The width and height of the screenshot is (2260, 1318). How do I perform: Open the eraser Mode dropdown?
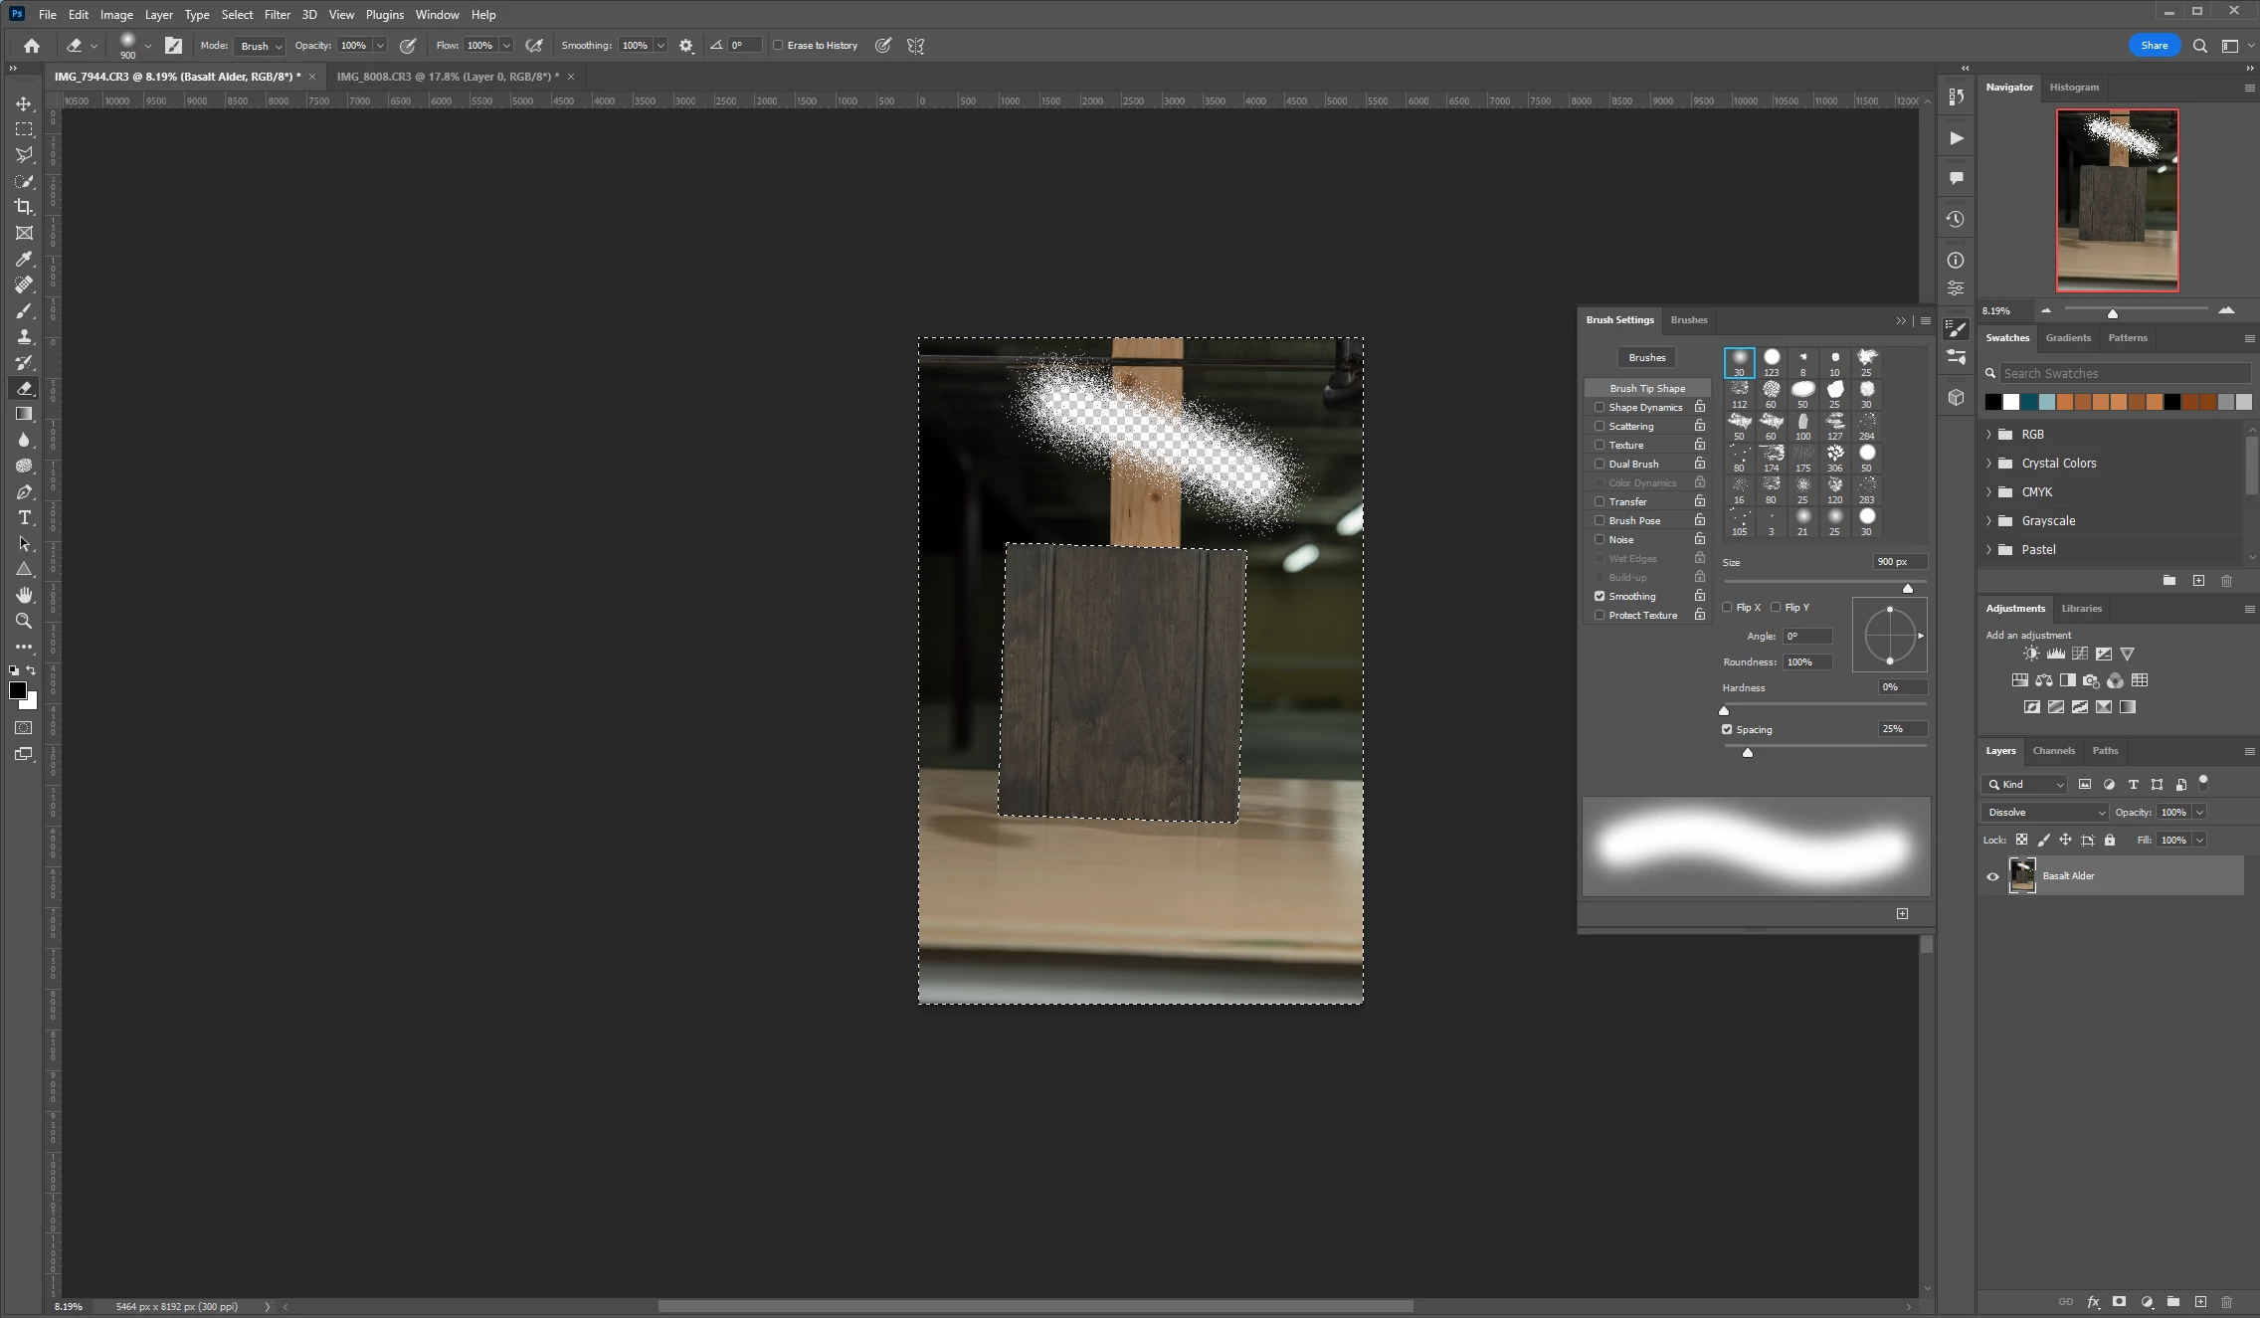[x=261, y=46]
